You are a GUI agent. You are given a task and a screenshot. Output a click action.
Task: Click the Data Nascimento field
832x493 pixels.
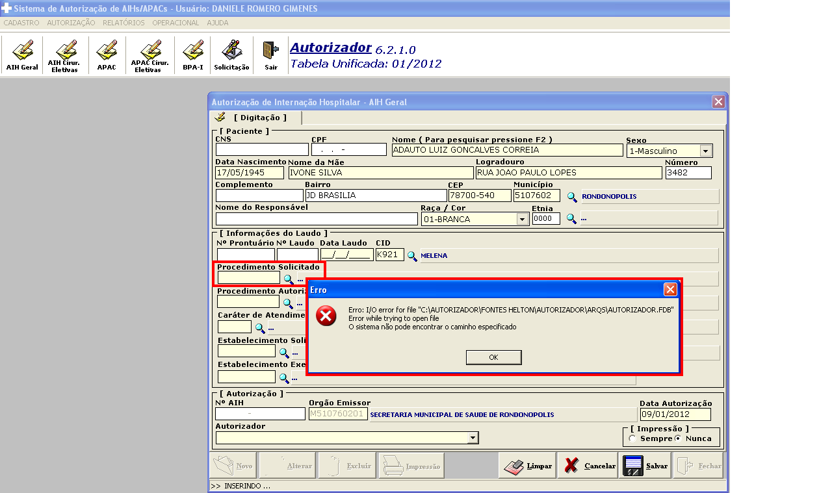pos(250,173)
